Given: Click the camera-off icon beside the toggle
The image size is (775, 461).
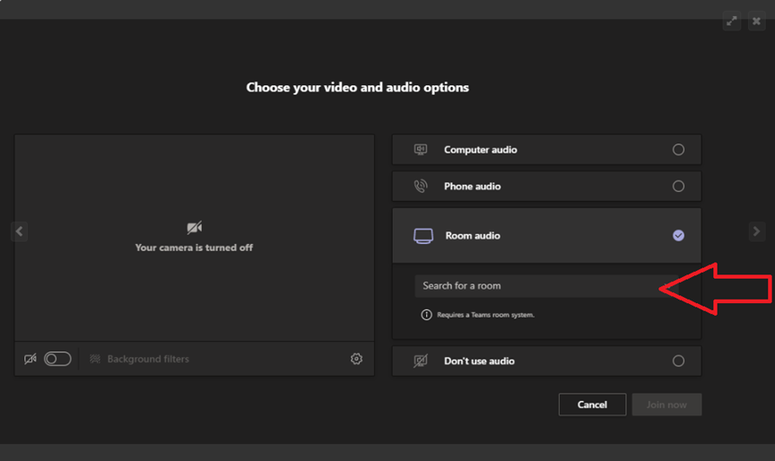Looking at the screenshot, I should click(x=30, y=359).
